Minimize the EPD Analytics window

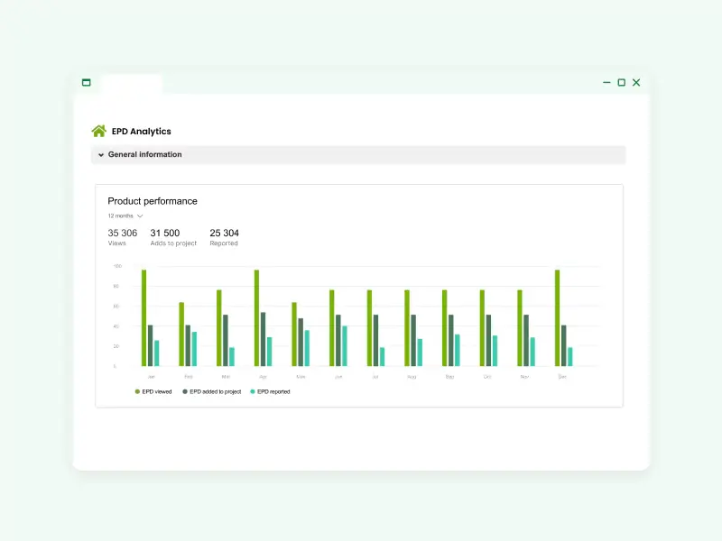[x=606, y=82]
